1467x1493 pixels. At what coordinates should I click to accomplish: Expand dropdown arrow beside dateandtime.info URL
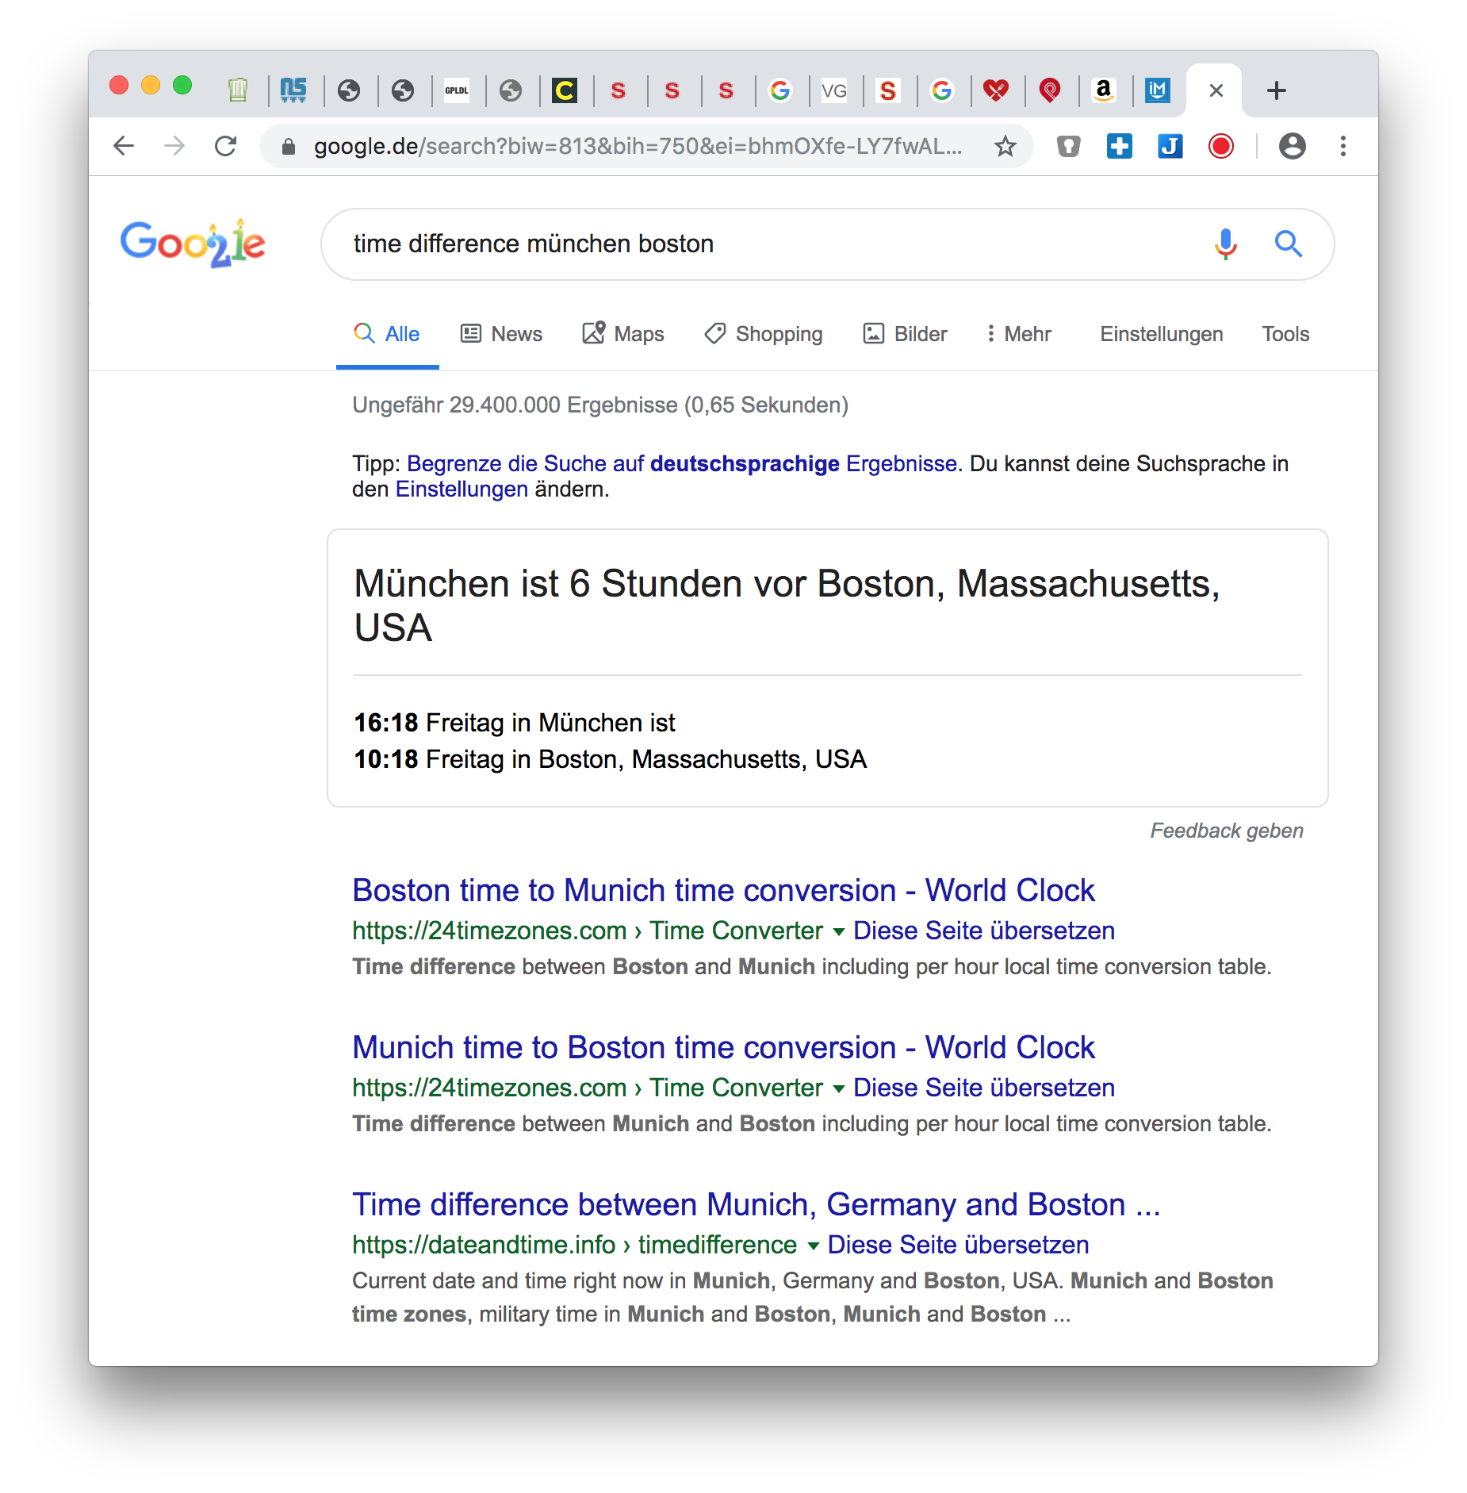coord(813,1246)
